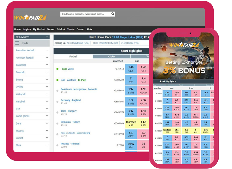Expand the Favorites dropdown arrow
The image size is (232, 169).
point(47,37)
